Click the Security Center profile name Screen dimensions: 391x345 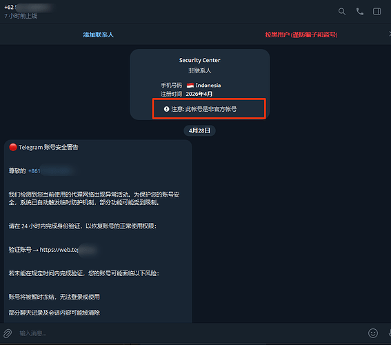coord(200,60)
